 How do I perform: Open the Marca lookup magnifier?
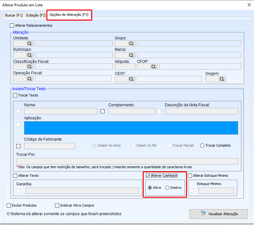tap(131, 55)
